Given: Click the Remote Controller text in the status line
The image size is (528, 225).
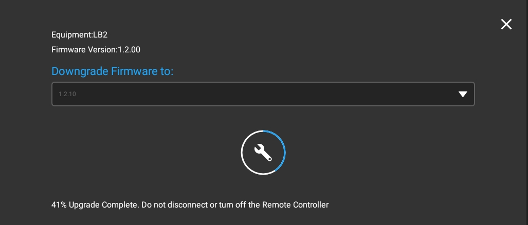Looking at the screenshot, I should (x=295, y=204).
